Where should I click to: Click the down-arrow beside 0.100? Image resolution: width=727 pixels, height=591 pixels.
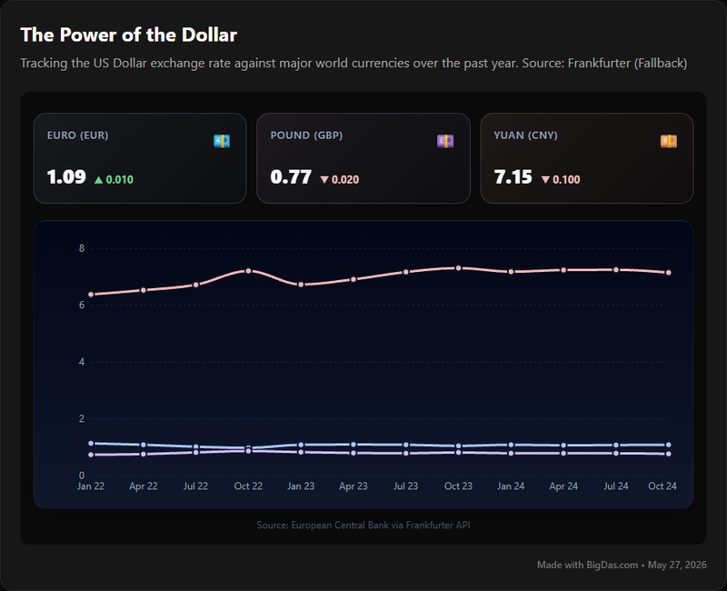[545, 180]
